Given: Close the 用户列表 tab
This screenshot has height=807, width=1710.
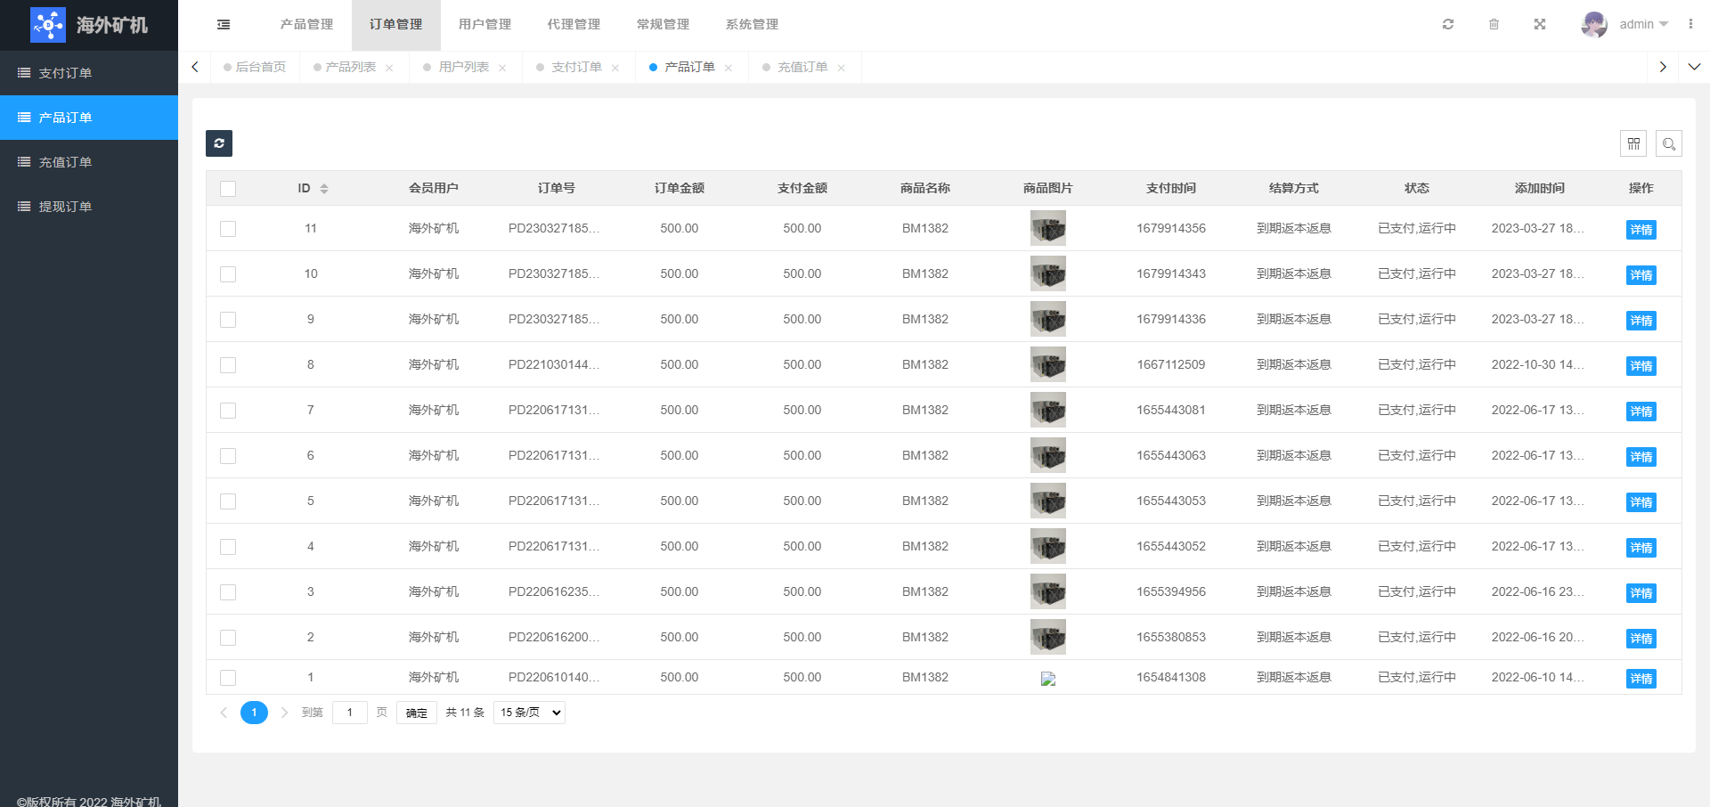Looking at the screenshot, I should 502,69.
